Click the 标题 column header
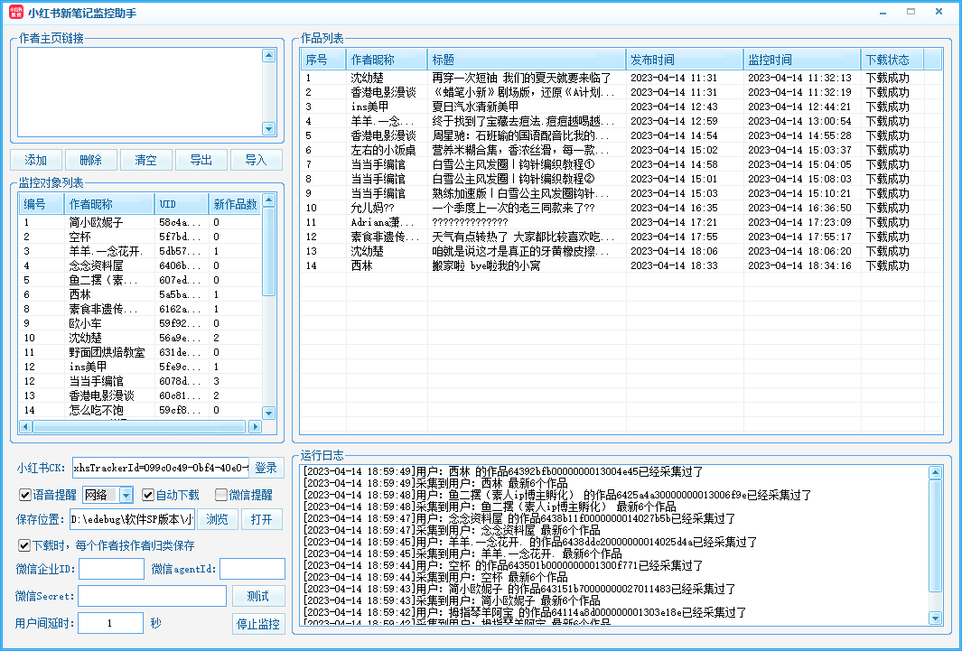 pyautogui.click(x=527, y=60)
